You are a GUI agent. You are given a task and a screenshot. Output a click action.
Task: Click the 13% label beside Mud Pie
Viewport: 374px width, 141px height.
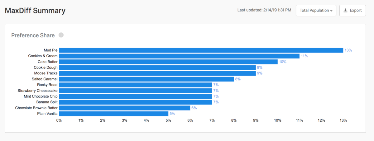click(x=348, y=50)
